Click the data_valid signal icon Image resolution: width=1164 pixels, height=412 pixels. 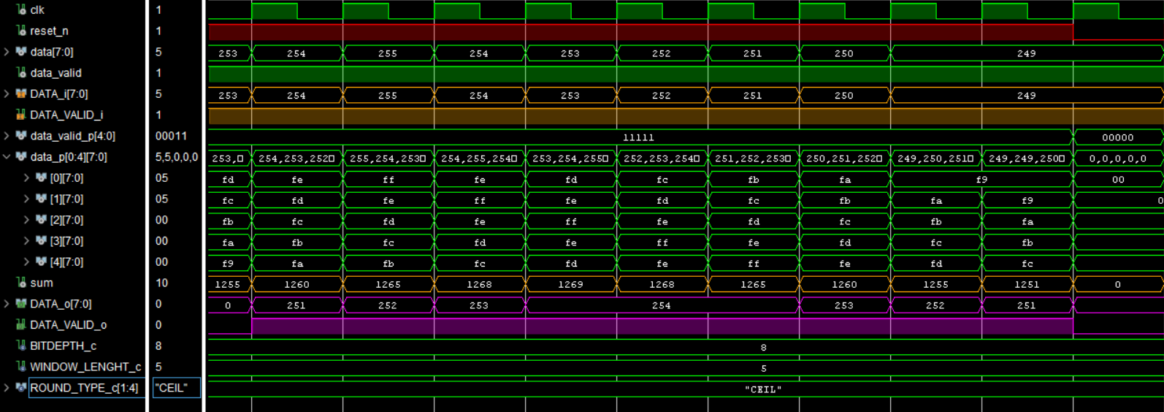coord(21,73)
